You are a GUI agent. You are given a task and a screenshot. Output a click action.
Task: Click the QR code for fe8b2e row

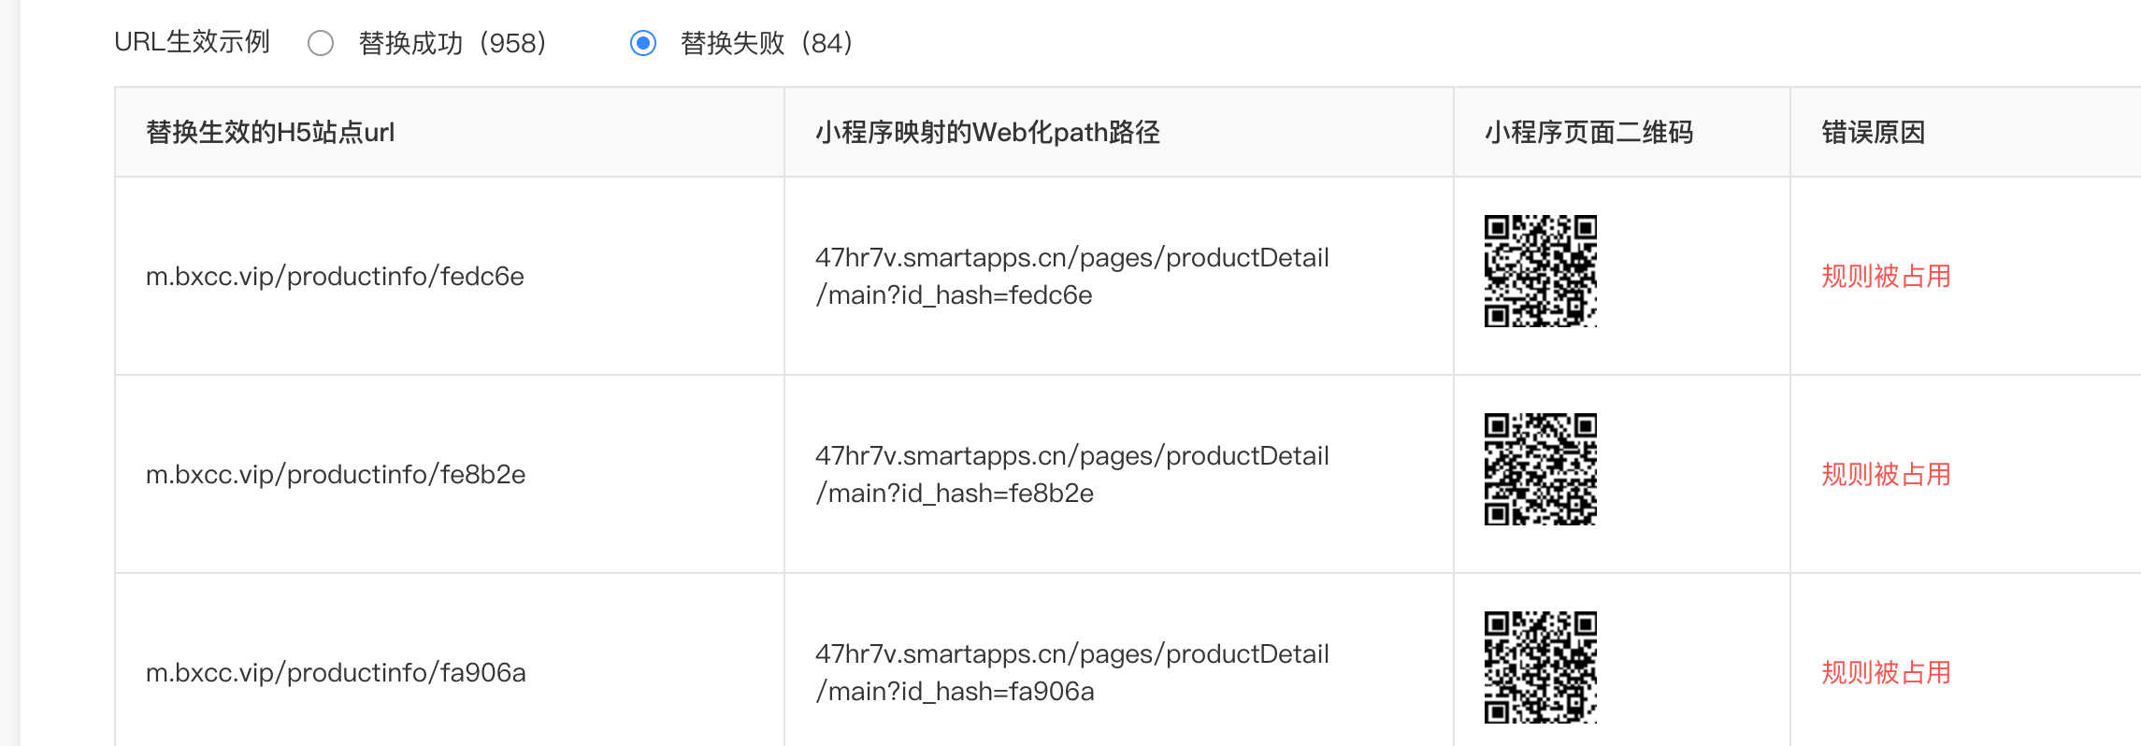pyautogui.click(x=1541, y=469)
